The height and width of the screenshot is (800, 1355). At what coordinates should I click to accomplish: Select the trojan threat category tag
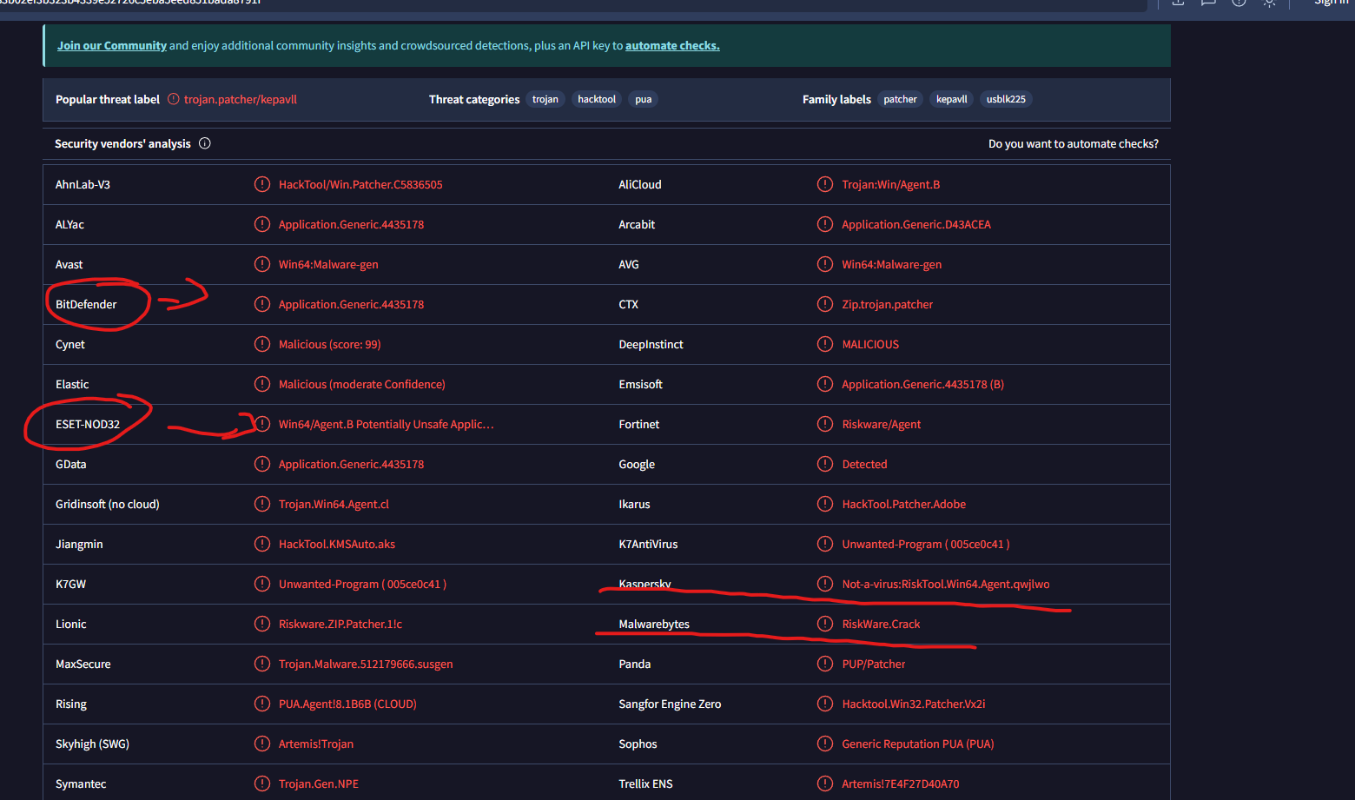pyautogui.click(x=545, y=99)
